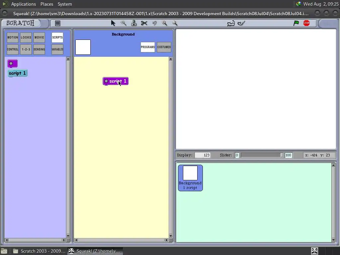Click the Slider track handle
This screenshot has width=340, height=255.
(282, 155)
